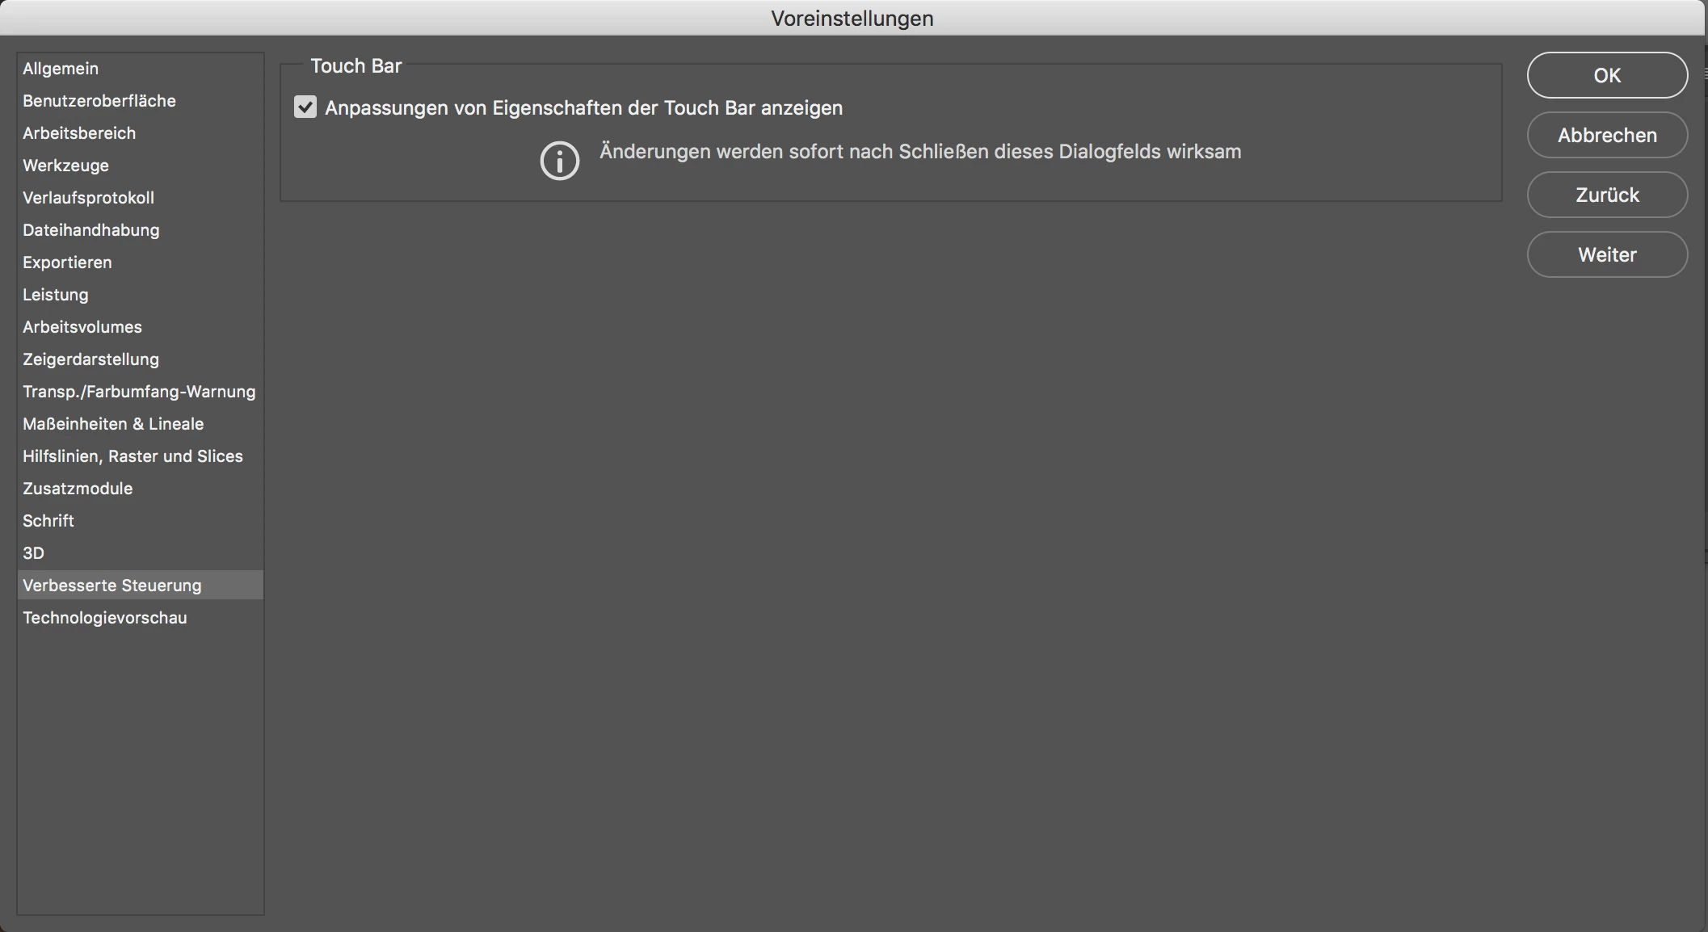1708x932 pixels.
Task: Open the Exportieren category
Action: [x=67, y=262]
